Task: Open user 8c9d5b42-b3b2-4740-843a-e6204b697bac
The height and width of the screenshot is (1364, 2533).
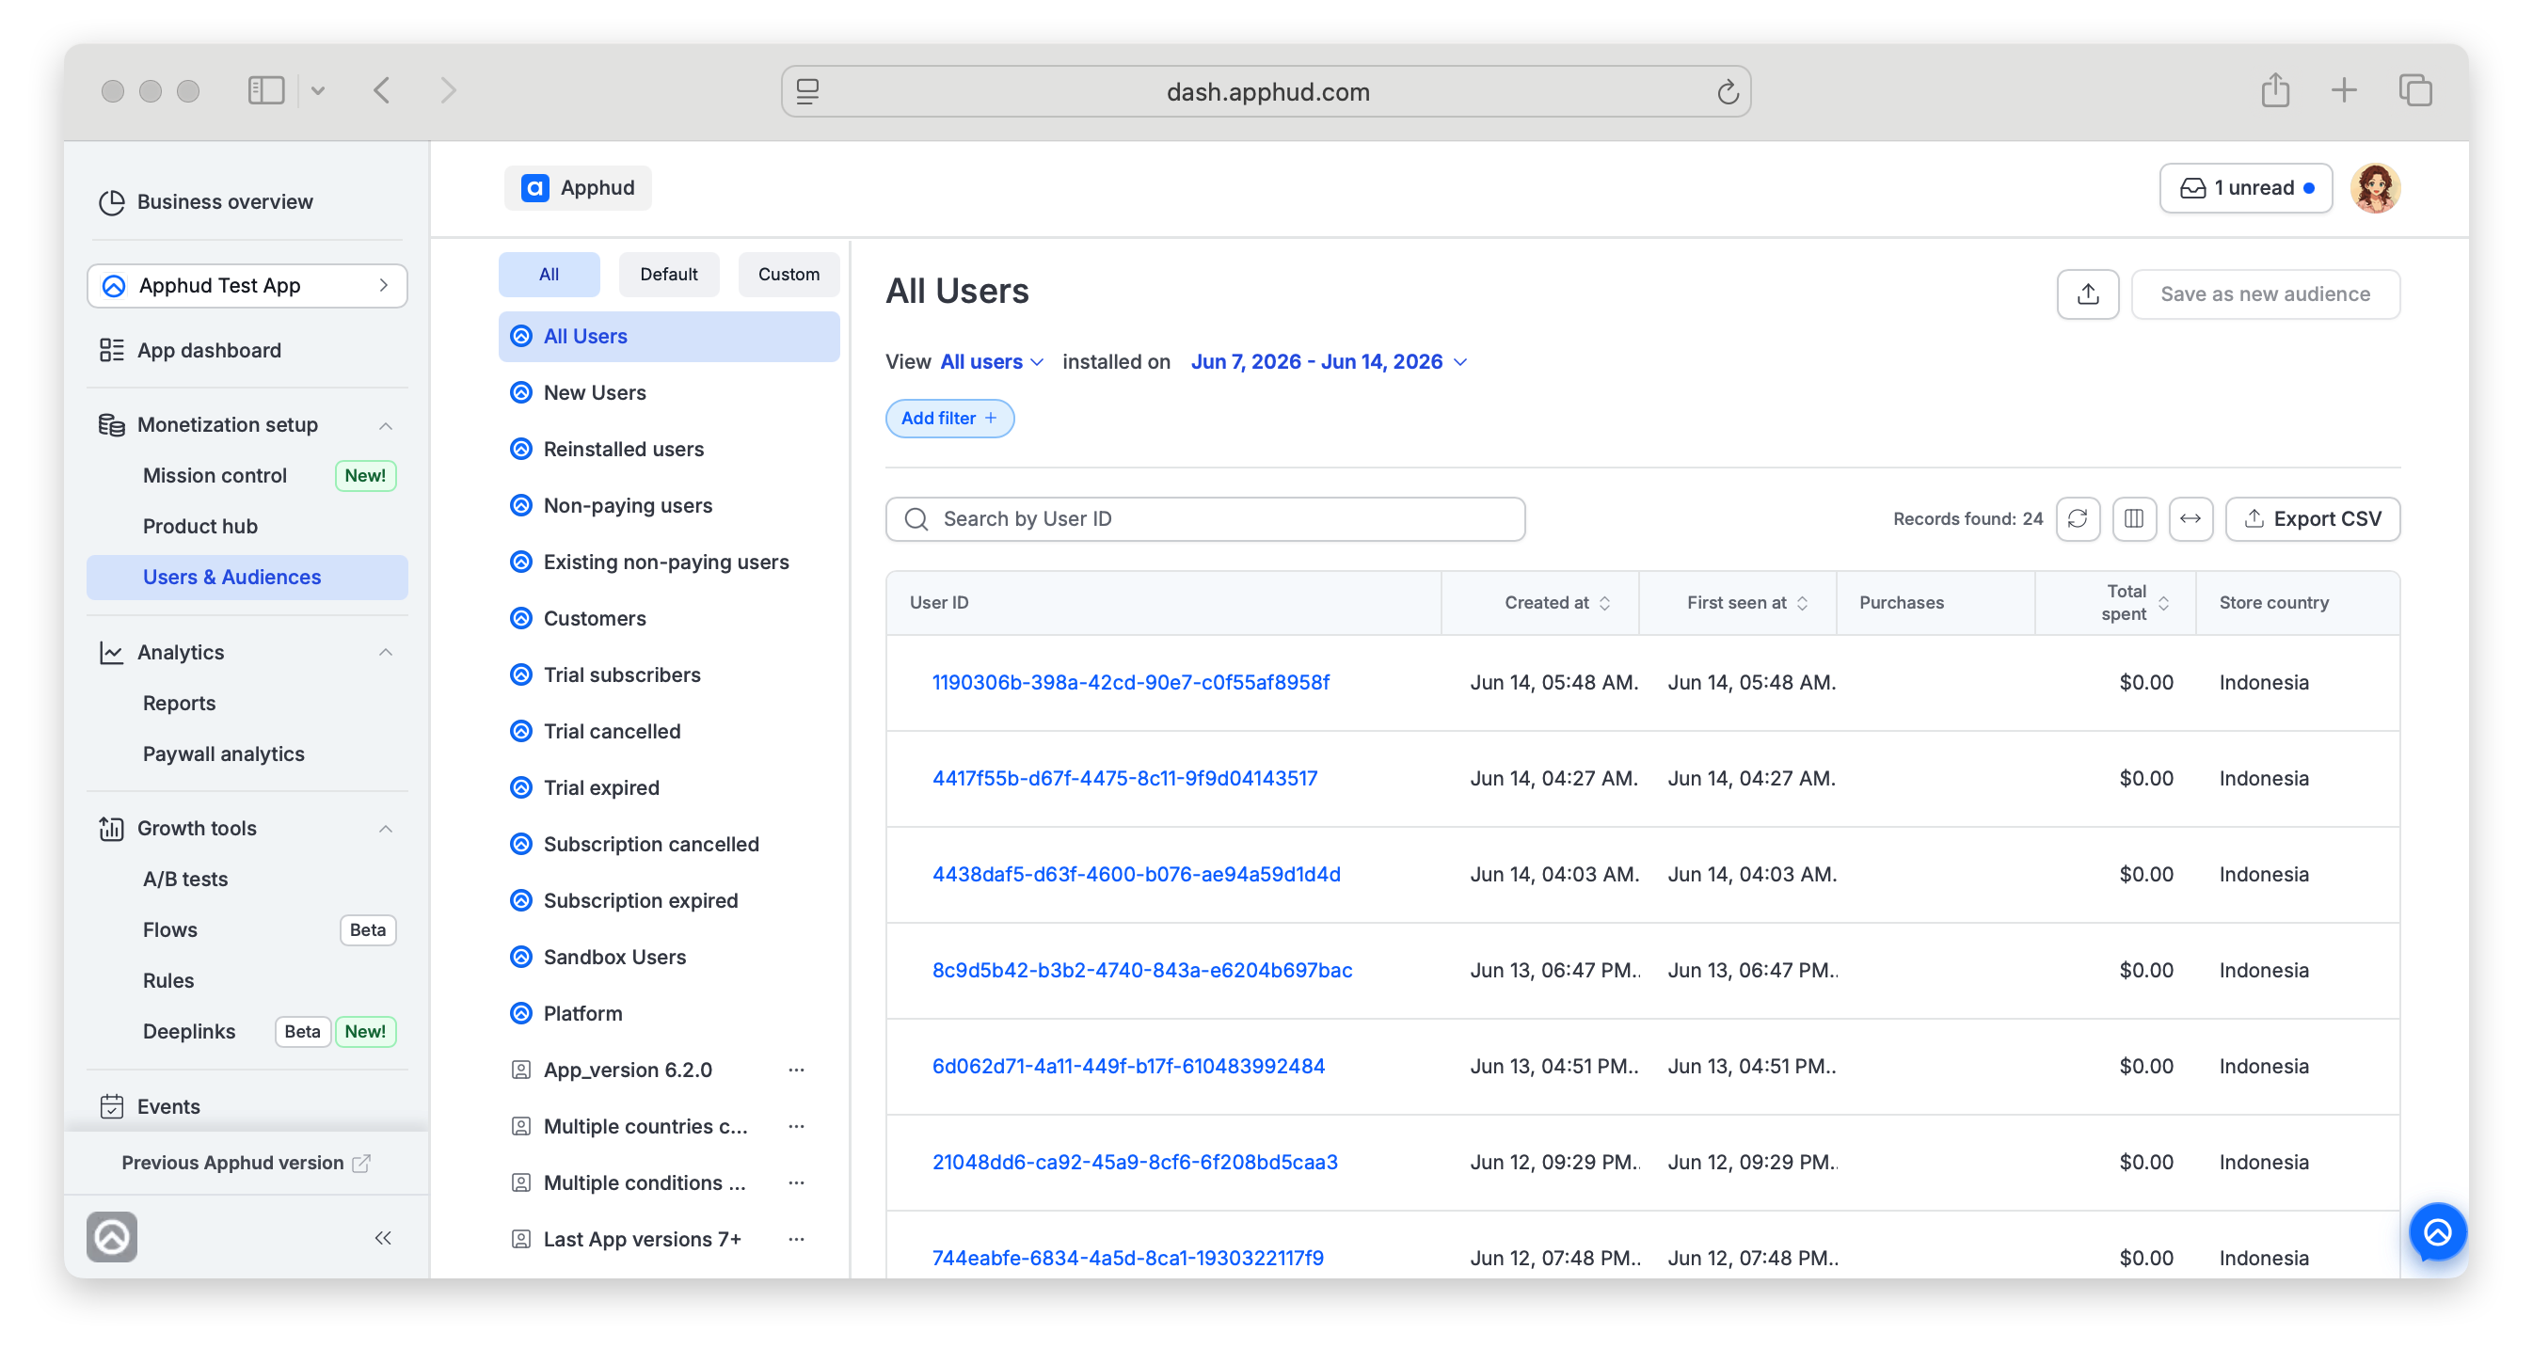Action: (x=1141, y=971)
